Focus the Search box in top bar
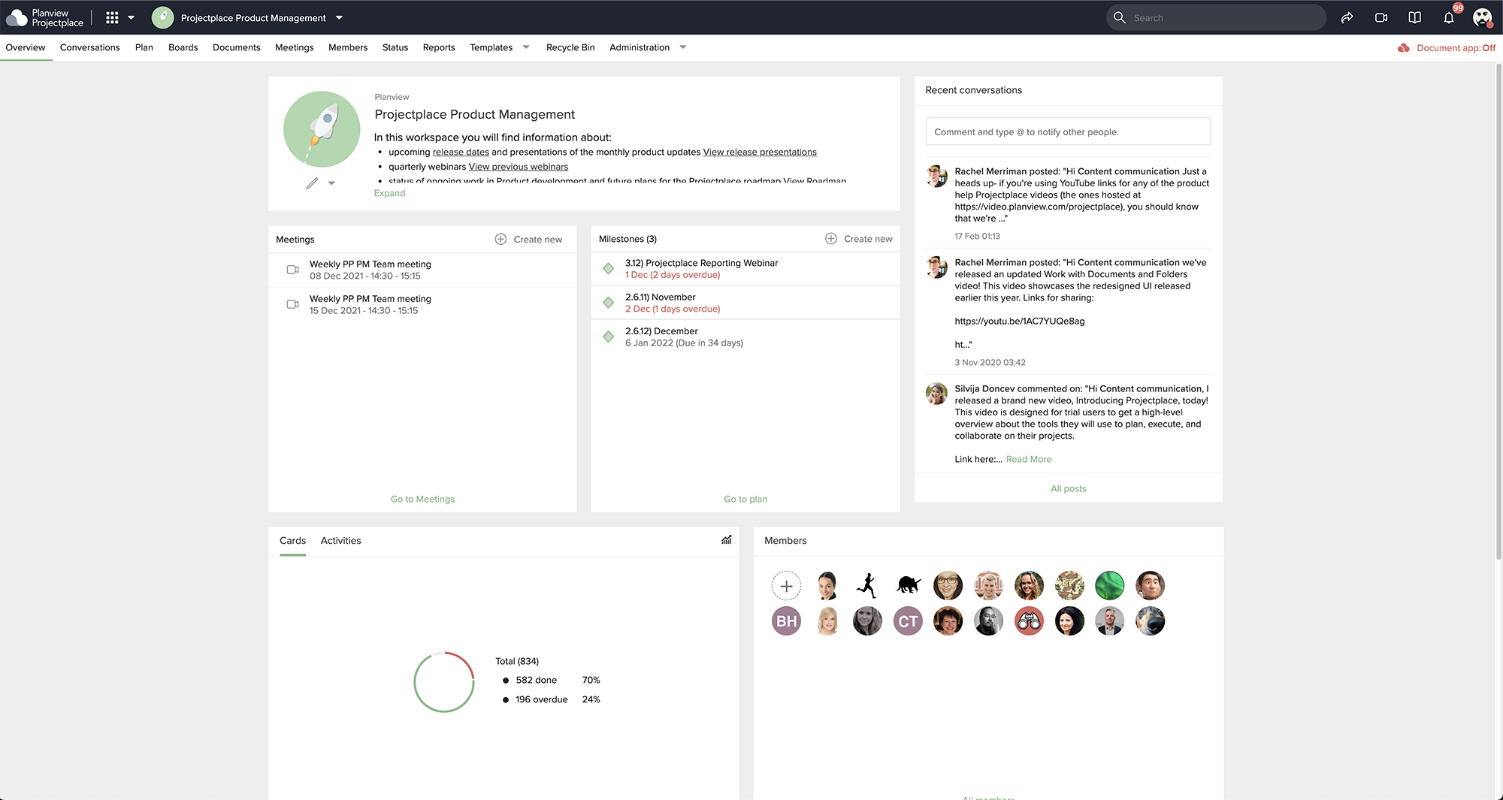This screenshot has height=800, width=1503. click(1216, 17)
